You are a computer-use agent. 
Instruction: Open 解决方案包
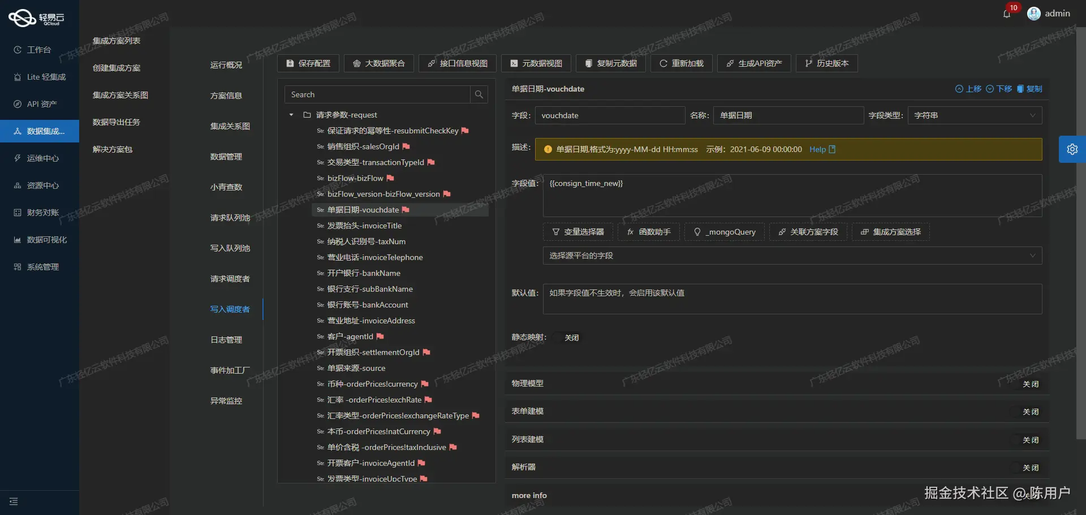pos(113,149)
